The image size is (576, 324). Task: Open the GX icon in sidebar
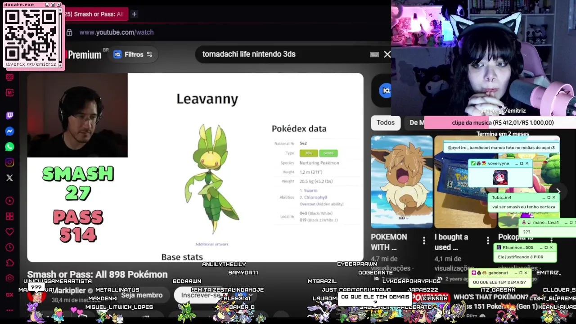pos(9,295)
